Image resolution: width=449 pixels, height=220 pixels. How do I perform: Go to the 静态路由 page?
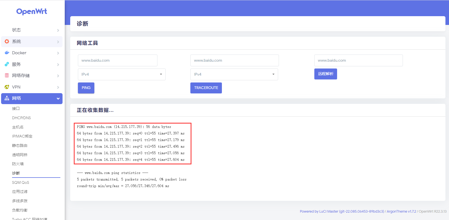coord(20,145)
